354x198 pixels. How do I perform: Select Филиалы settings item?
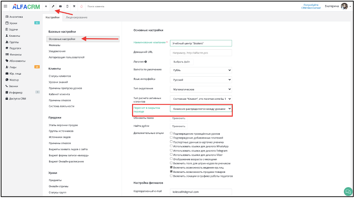[x=54, y=45]
